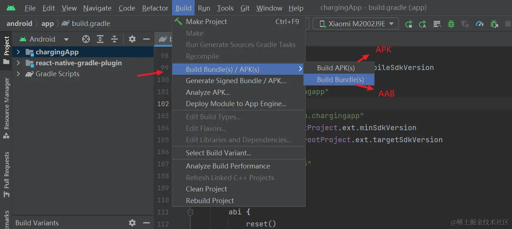Open the Window menu
This screenshot has height=229, width=512.
(x=269, y=8)
